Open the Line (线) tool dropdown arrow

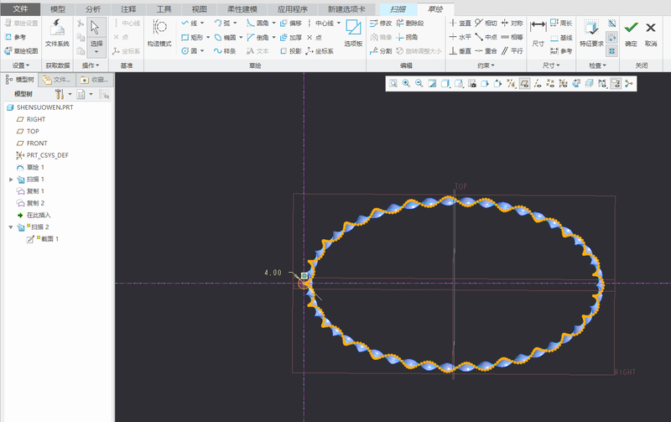[202, 23]
